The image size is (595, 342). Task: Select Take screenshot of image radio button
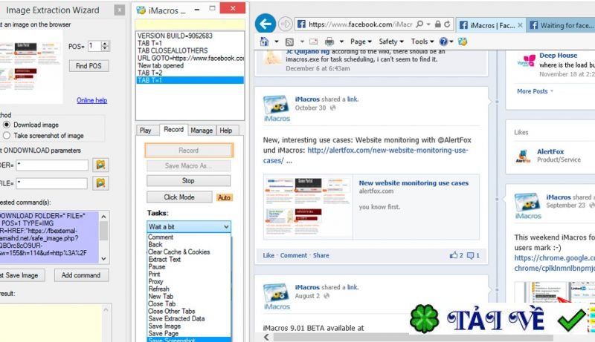click(7, 136)
